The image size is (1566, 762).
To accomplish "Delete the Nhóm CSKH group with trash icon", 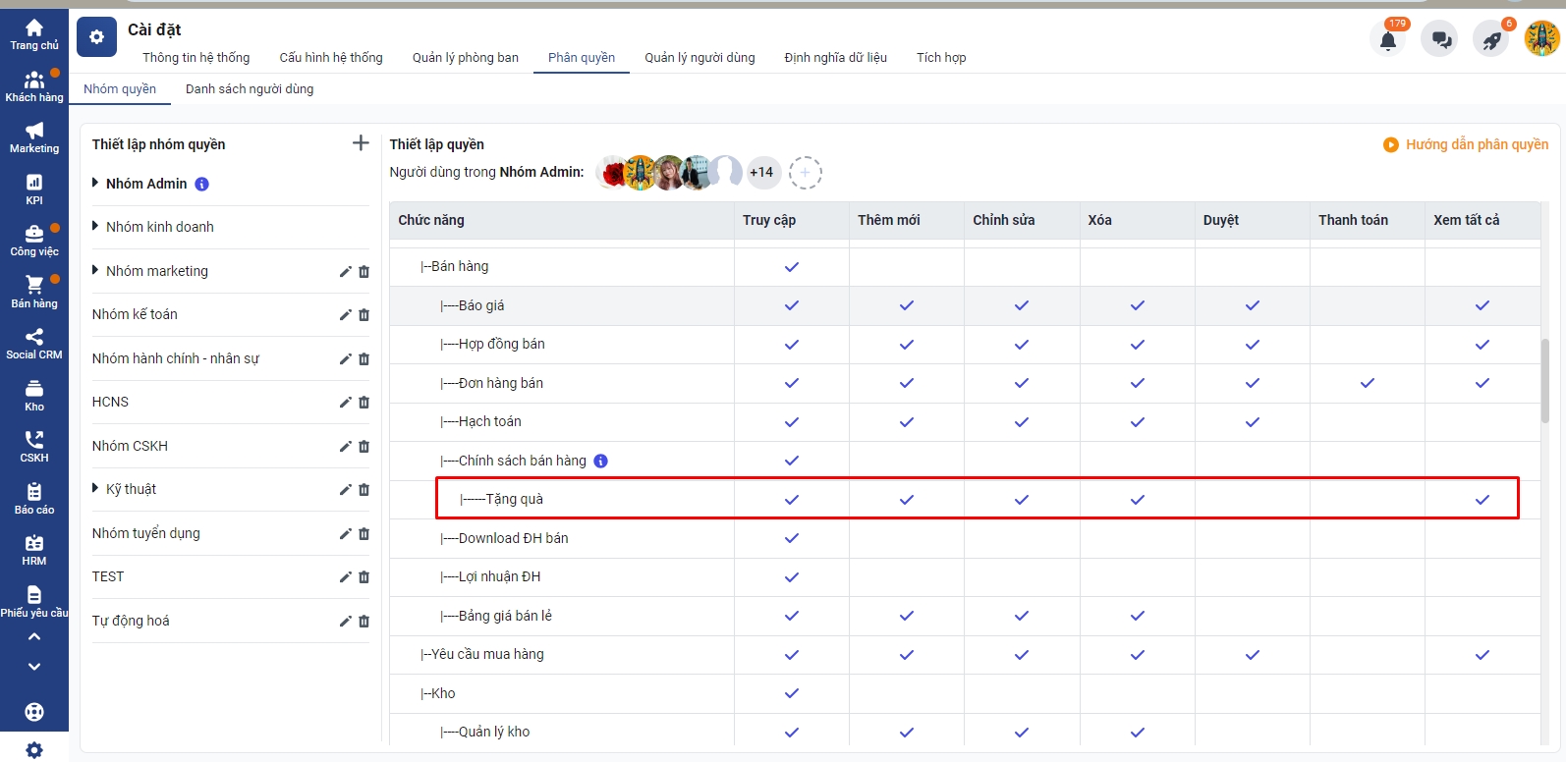I will (x=364, y=447).
